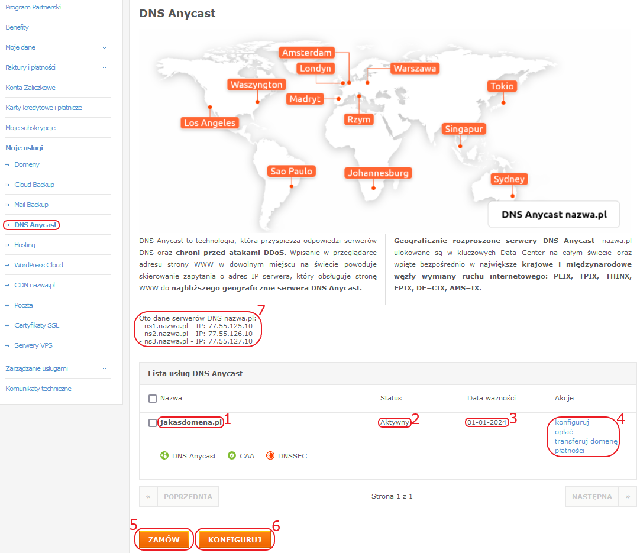Viewport: 640px width, 553px height.
Task: Check the jakasdomena.pl row checkbox
Action: click(x=153, y=423)
